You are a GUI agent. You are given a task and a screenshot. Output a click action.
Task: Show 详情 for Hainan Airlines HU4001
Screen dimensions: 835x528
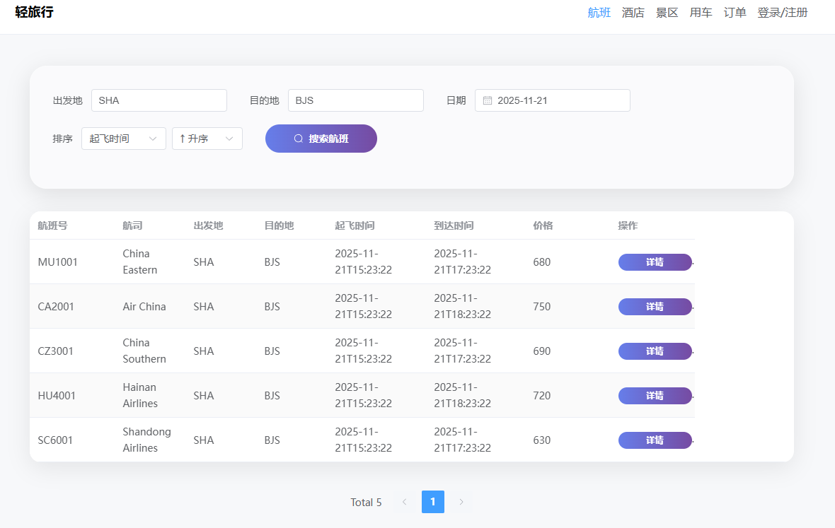tap(655, 396)
